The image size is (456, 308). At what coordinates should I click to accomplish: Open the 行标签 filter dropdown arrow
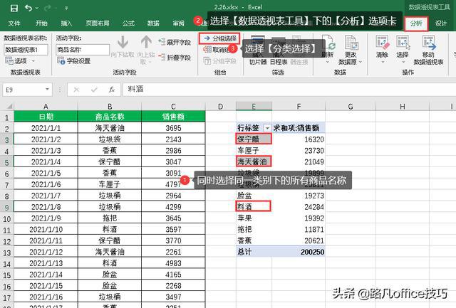pyautogui.click(x=267, y=128)
